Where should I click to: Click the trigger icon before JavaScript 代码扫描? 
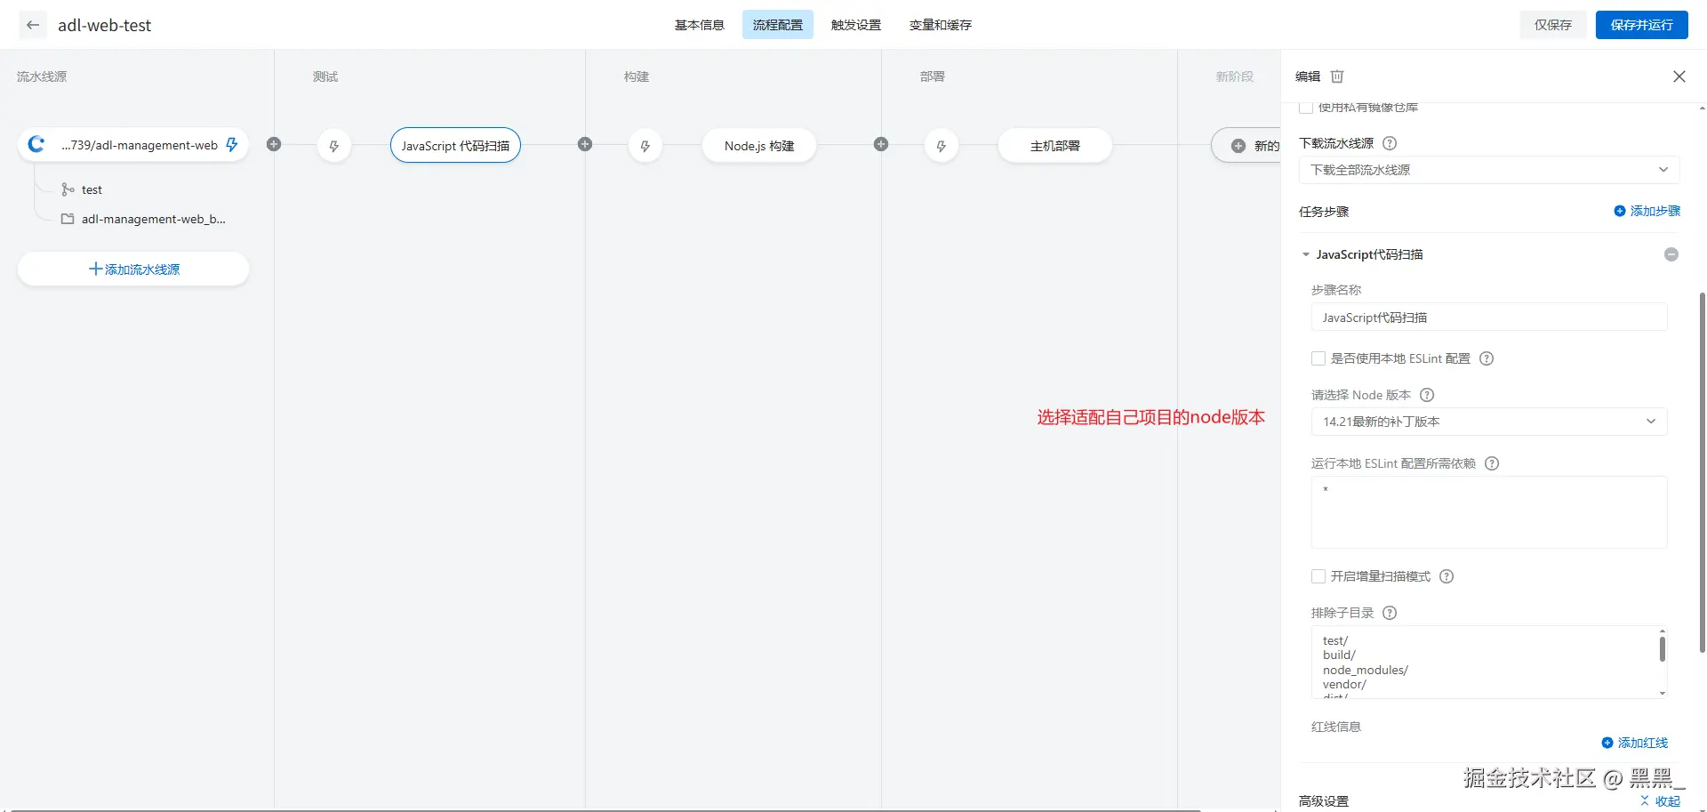click(334, 146)
